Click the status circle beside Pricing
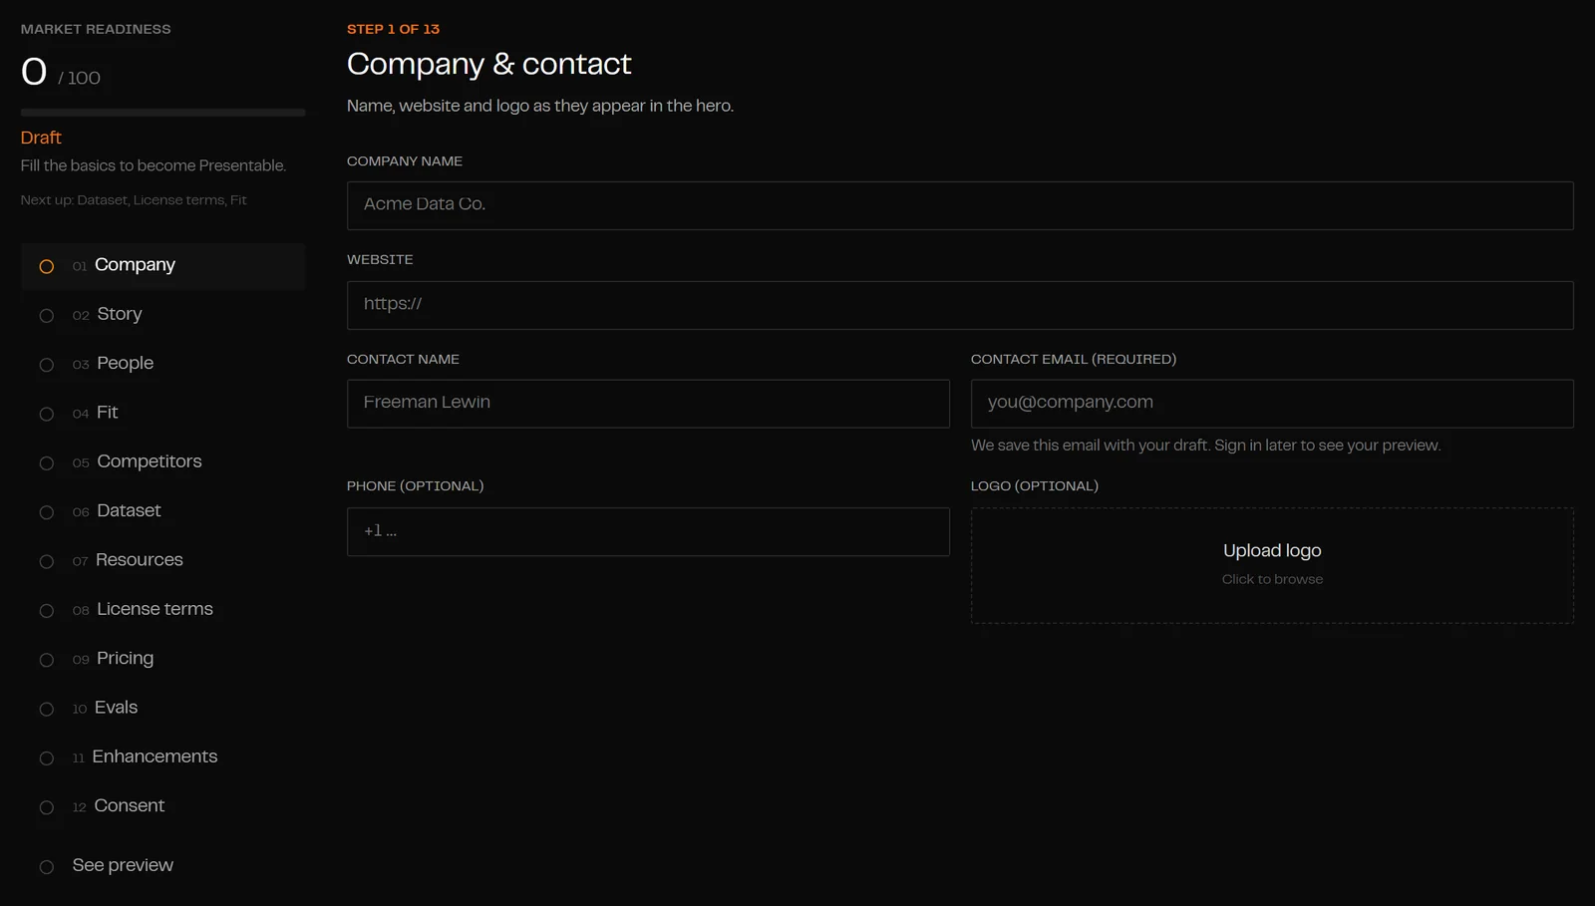This screenshot has height=906, width=1595. click(47, 660)
